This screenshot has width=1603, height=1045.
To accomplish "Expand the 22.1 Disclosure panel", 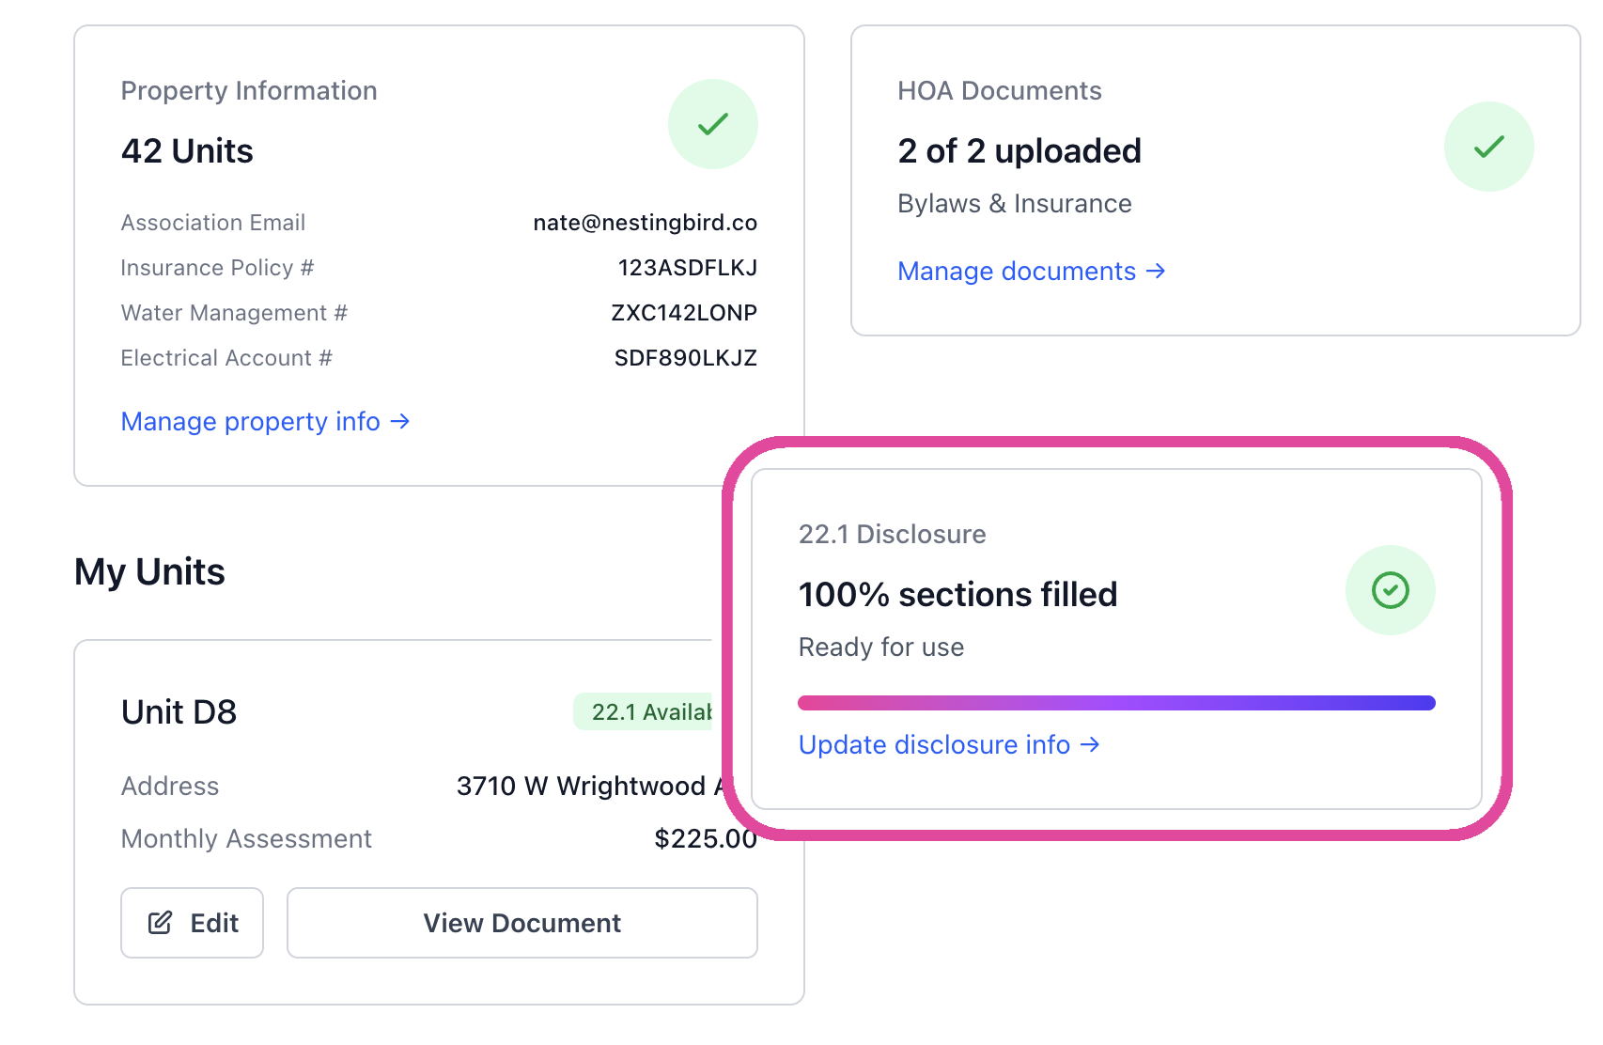I will [893, 535].
